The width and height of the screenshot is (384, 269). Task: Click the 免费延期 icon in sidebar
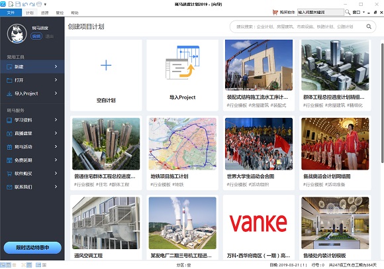pos(9,160)
